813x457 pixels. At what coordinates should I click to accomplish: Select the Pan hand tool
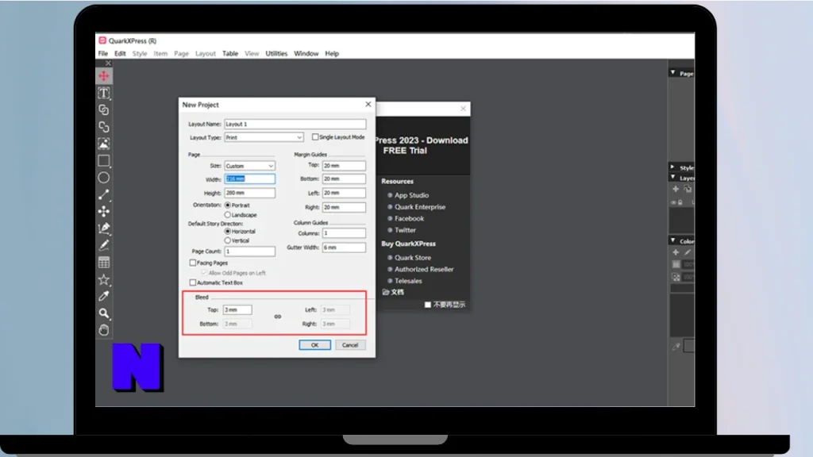pyautogui.click(x=104, y=330)
